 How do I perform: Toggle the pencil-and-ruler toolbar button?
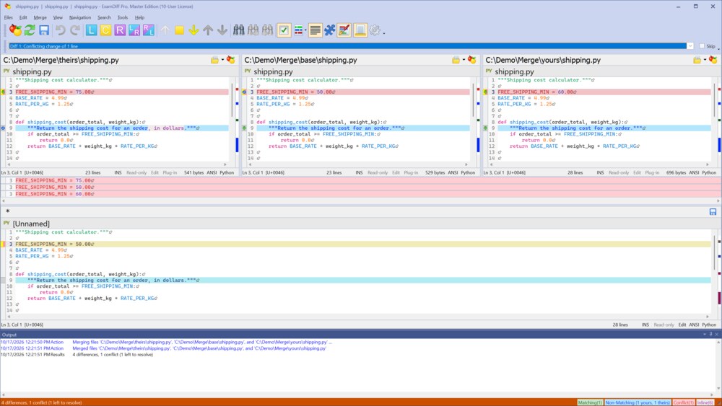(x=344, y=30)
